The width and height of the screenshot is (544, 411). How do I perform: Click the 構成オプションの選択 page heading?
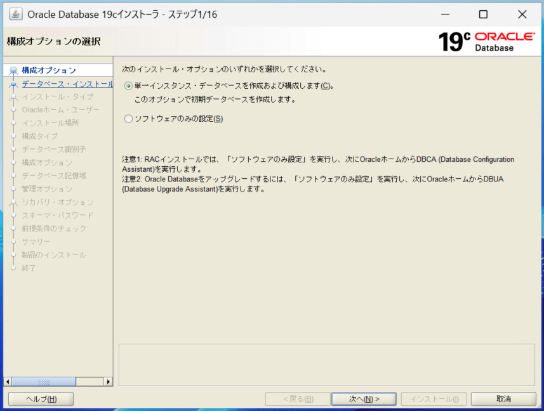point(53,42)
